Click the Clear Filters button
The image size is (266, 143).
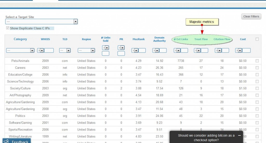point(251,16)
